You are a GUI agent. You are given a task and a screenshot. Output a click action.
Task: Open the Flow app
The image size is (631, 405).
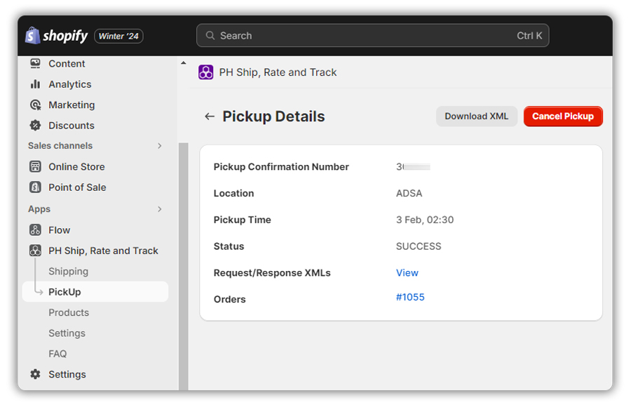click(59, 230)
